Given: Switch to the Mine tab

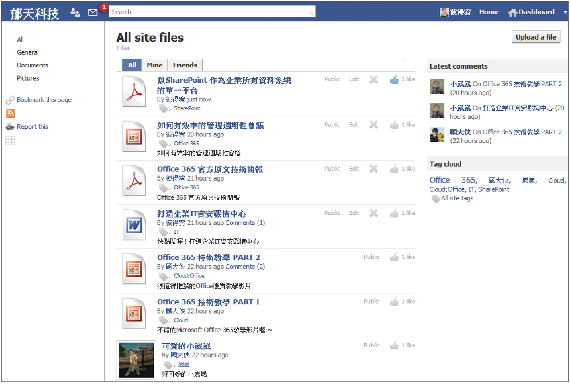Looking at the screenshot, I should (x=155, y=65).
